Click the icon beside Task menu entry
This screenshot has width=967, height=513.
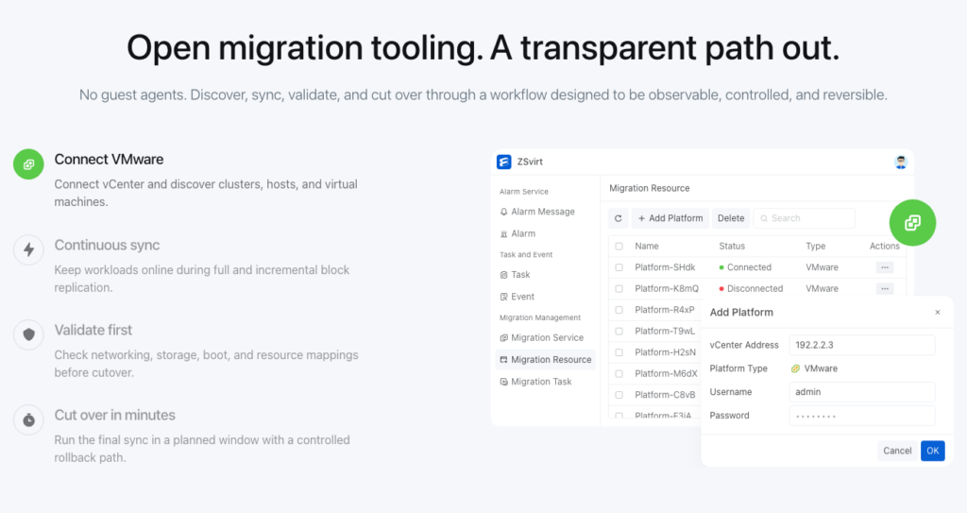pos(504,275)
